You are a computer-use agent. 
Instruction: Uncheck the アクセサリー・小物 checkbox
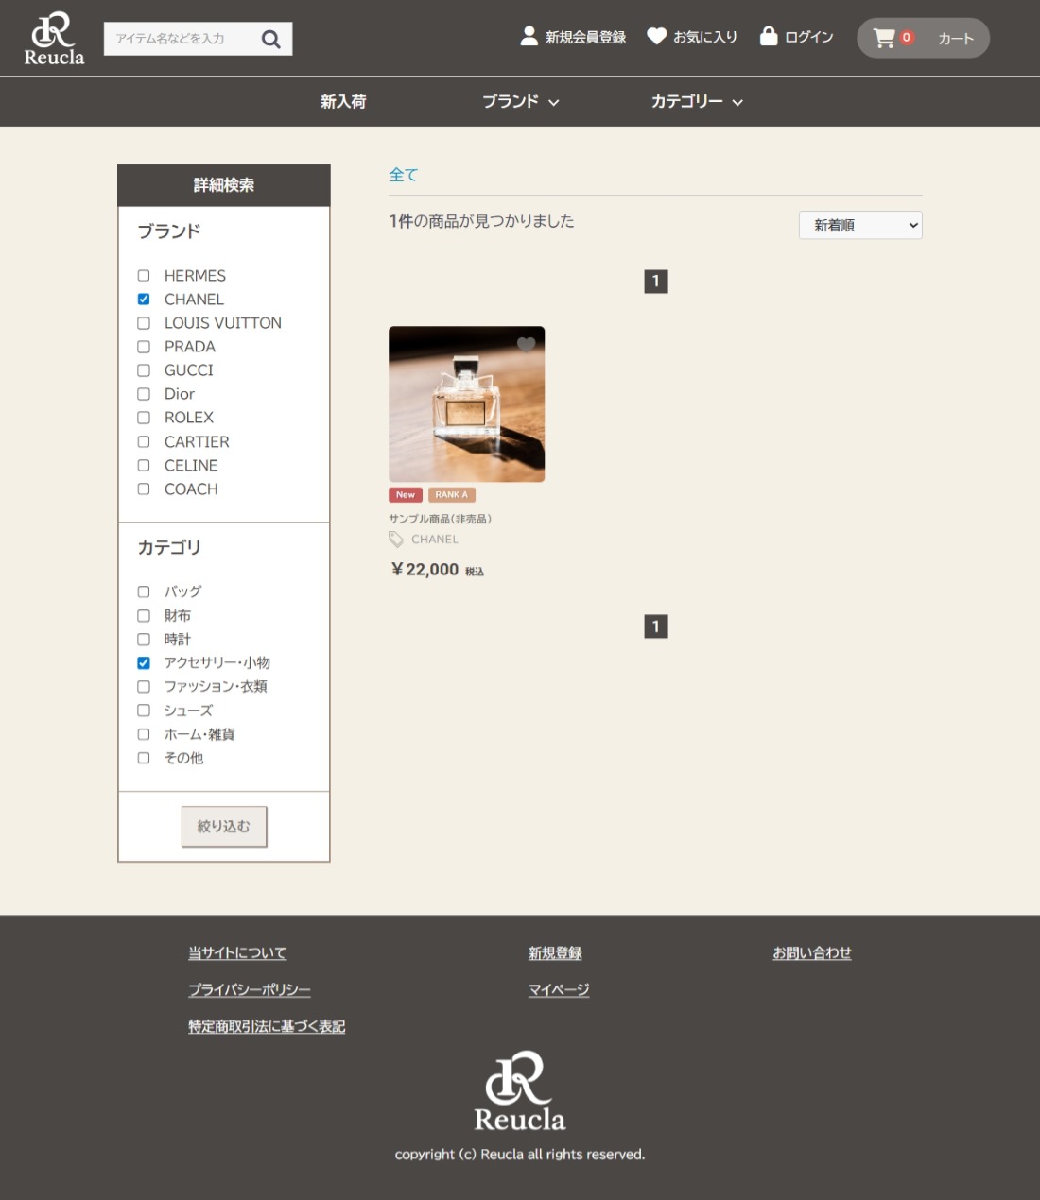click(144, 662)
